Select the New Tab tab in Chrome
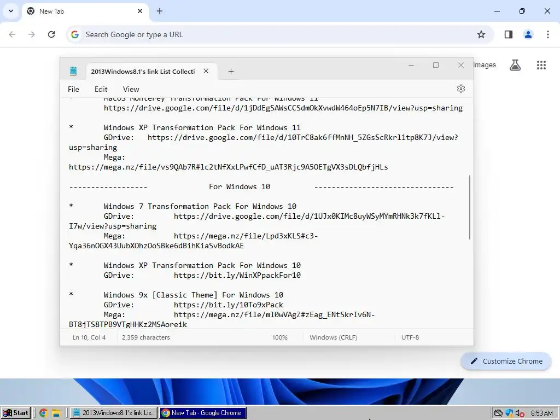This screenshot has width=560, height=420. coord(85,11)
